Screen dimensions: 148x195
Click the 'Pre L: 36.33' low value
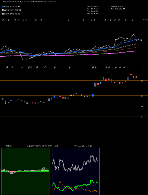(x=92, y=11)
